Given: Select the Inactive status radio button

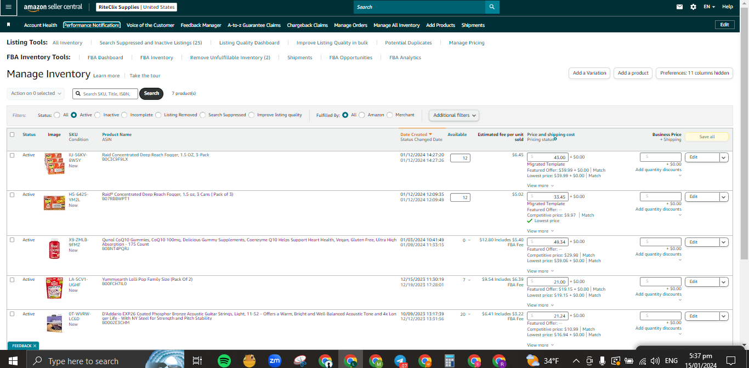Looking at the screenshot, I should [x=98, y=115].
